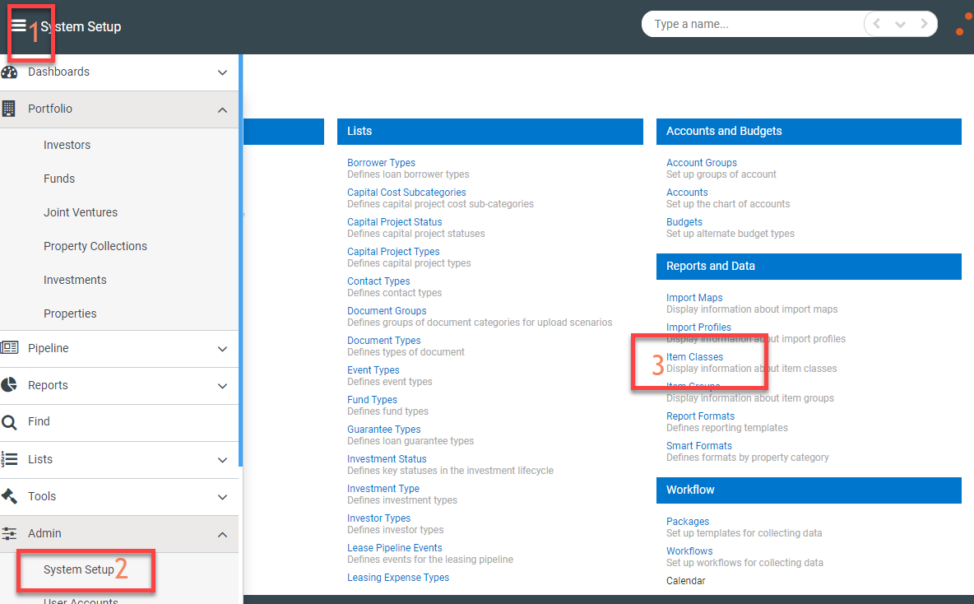Open the Import Maps link
Screen dimensions: 974x604
click(x=694, y=298)
